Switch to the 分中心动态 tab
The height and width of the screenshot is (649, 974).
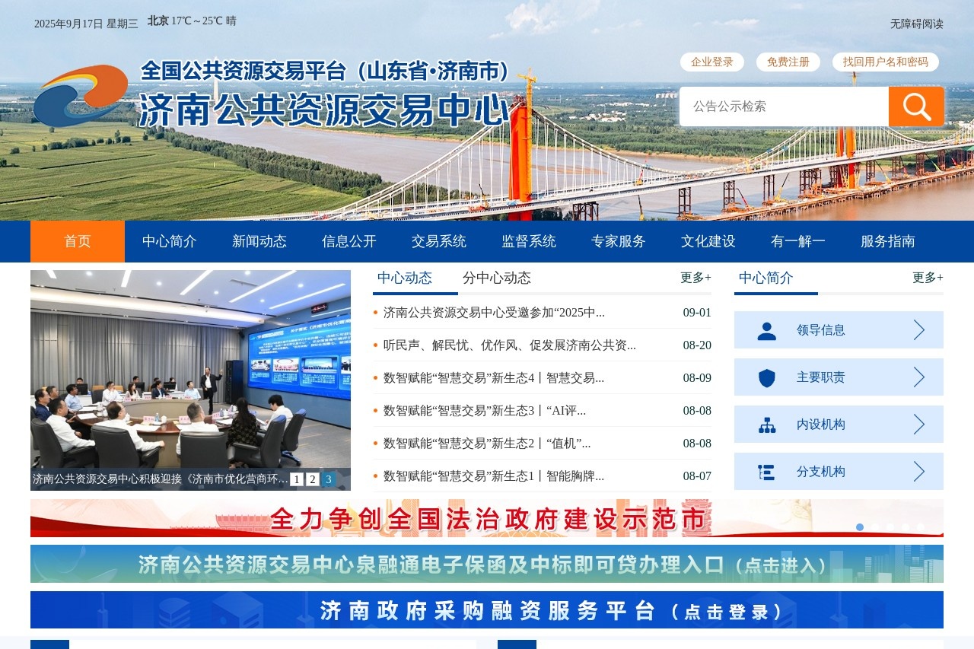(497, 278)
